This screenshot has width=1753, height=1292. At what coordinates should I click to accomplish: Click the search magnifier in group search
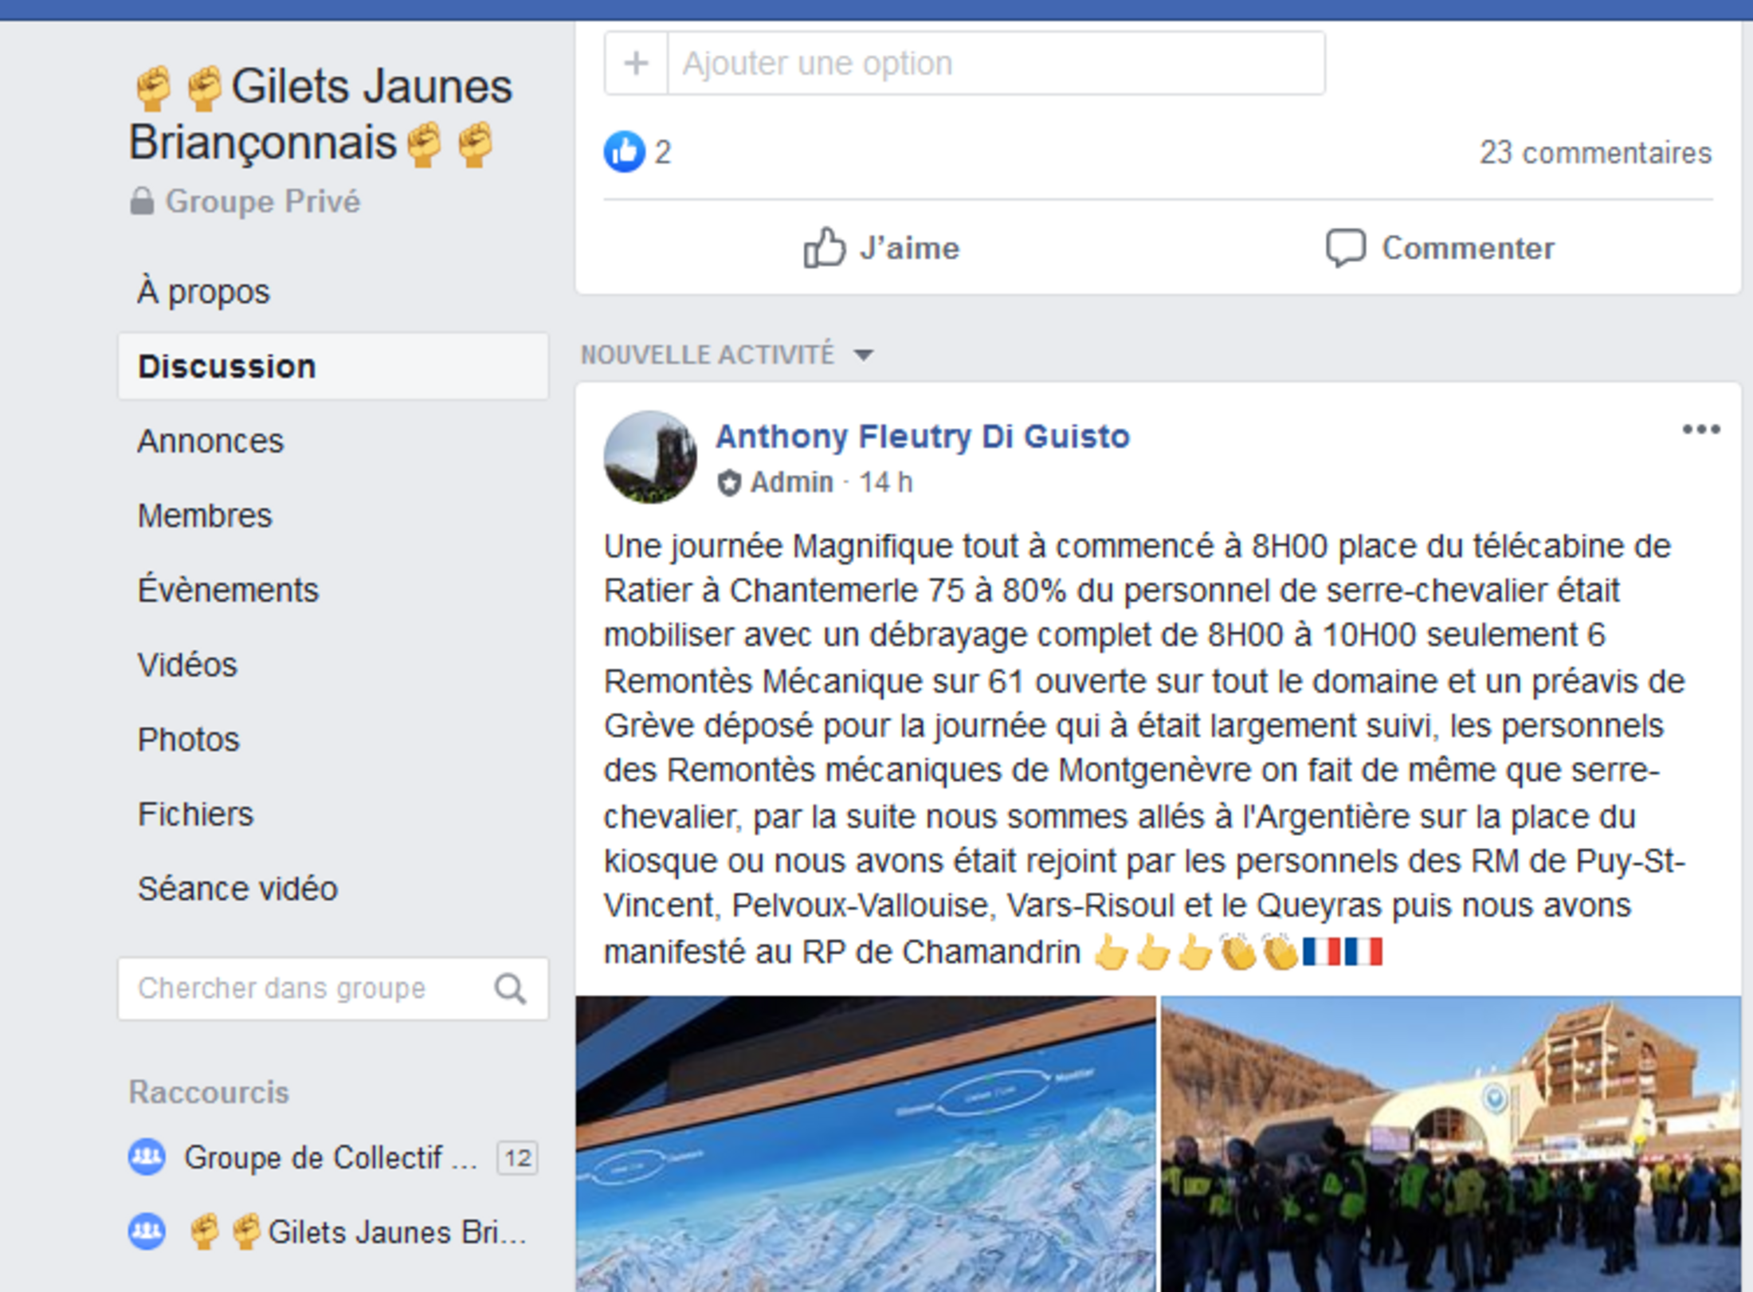[510, 989]
